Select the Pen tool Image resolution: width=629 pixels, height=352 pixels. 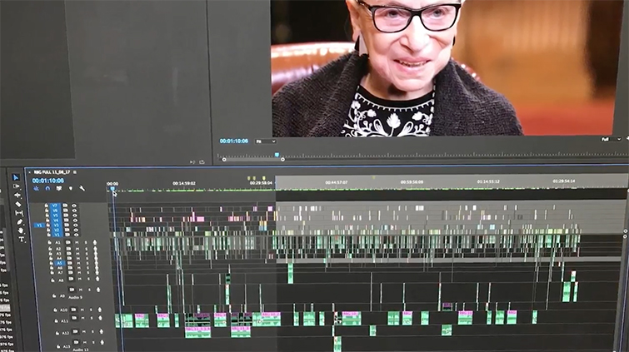tap(20, 221)
